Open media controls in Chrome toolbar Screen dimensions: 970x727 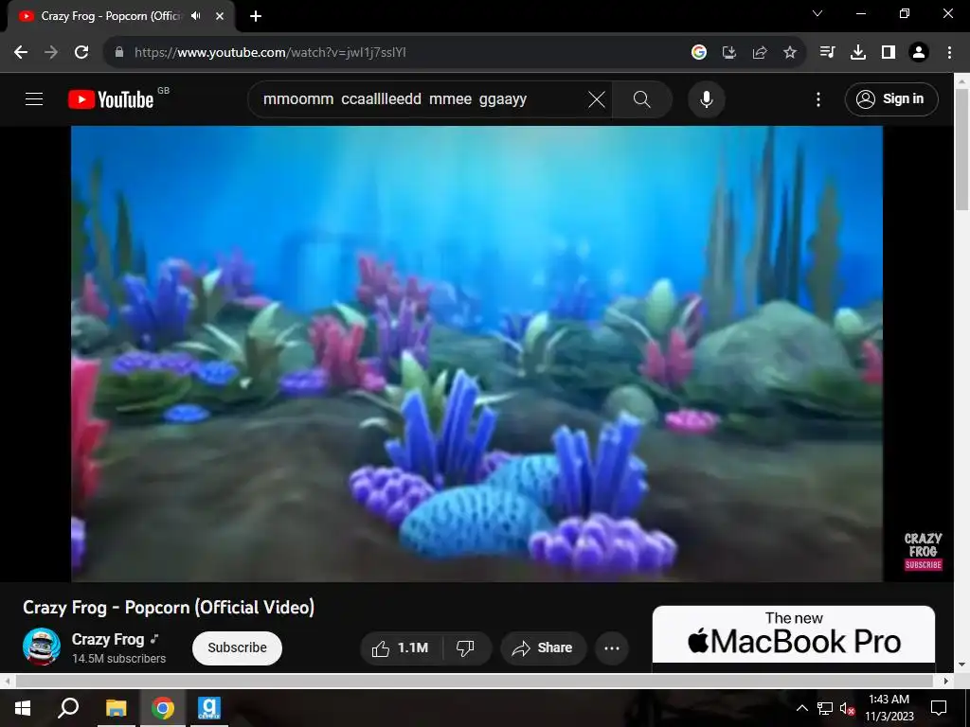(828, 53)
